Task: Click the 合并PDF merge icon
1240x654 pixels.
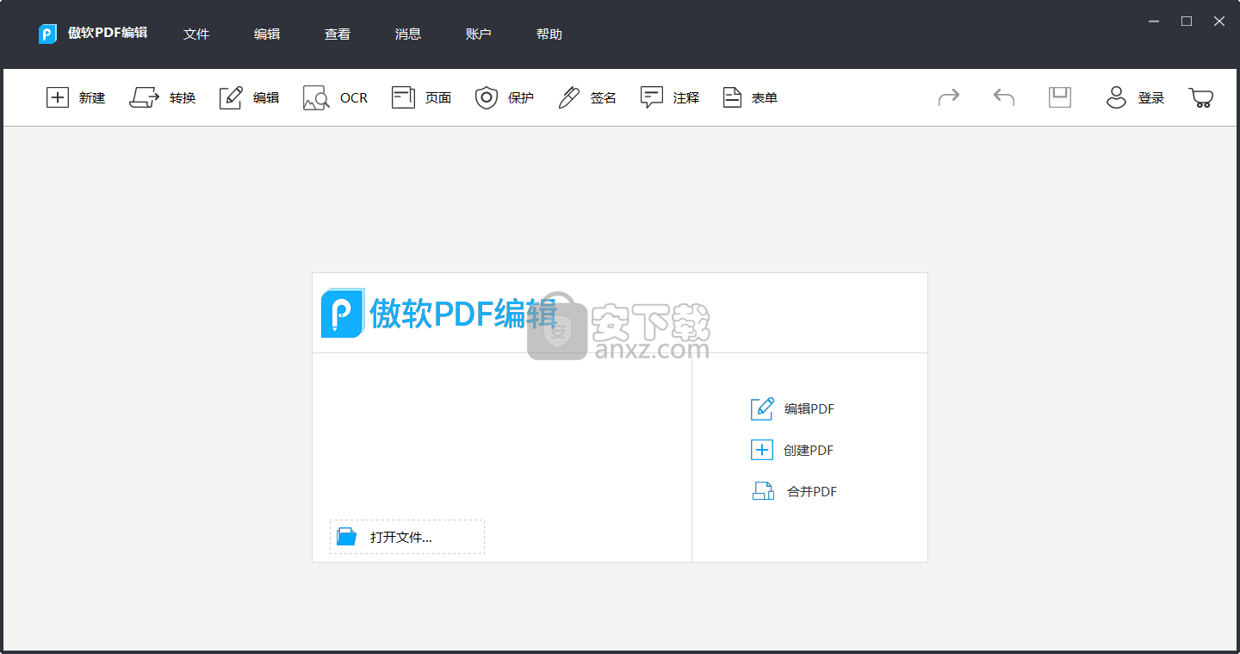Action: 763,491
